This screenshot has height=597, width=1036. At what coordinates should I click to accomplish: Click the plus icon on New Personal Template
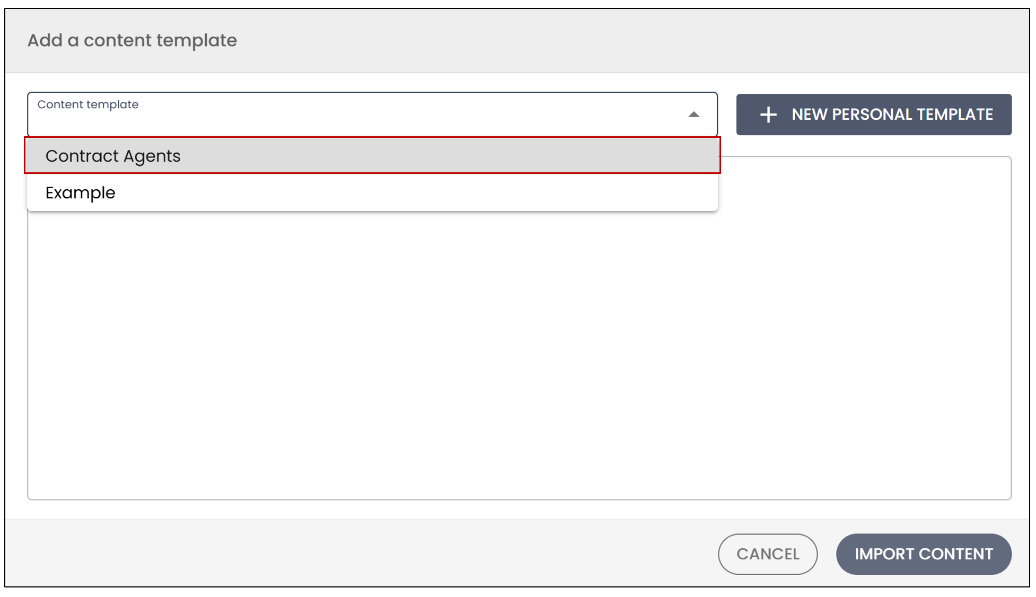coord(768,115)
